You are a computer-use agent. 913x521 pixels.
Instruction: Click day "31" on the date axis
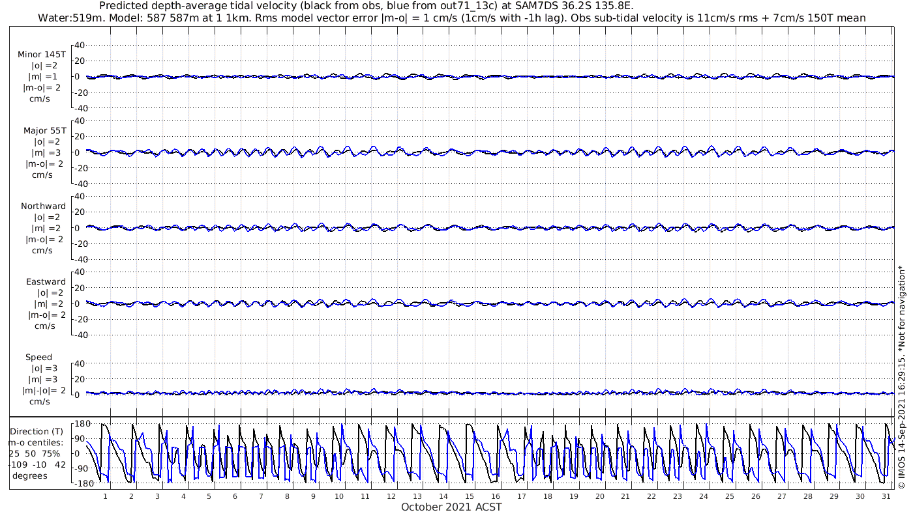[x=886, y=496]
